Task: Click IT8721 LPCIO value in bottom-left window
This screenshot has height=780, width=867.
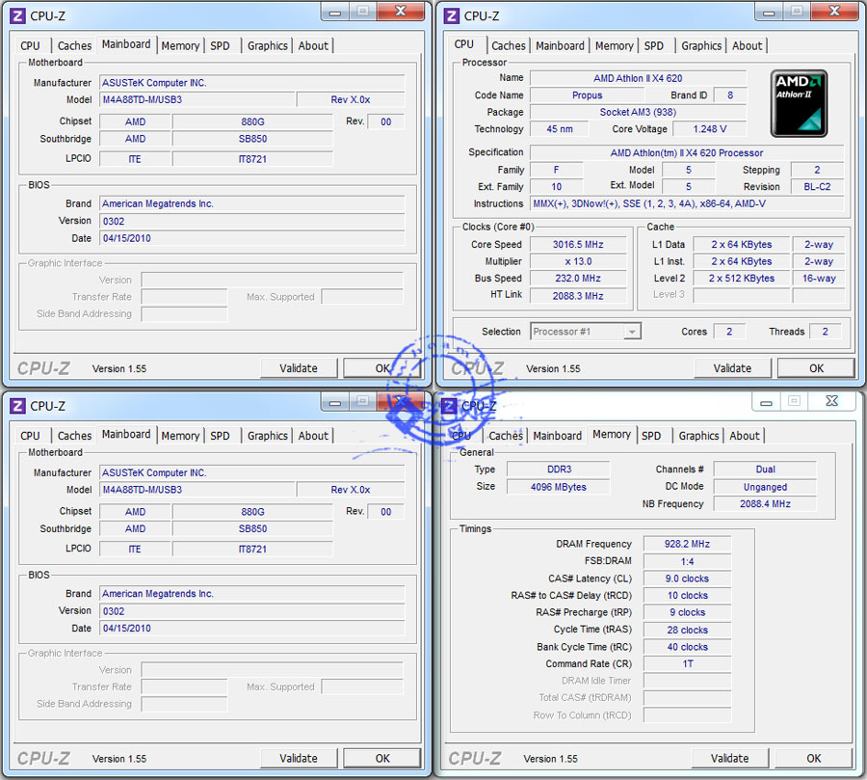Action: coord(252,549)
